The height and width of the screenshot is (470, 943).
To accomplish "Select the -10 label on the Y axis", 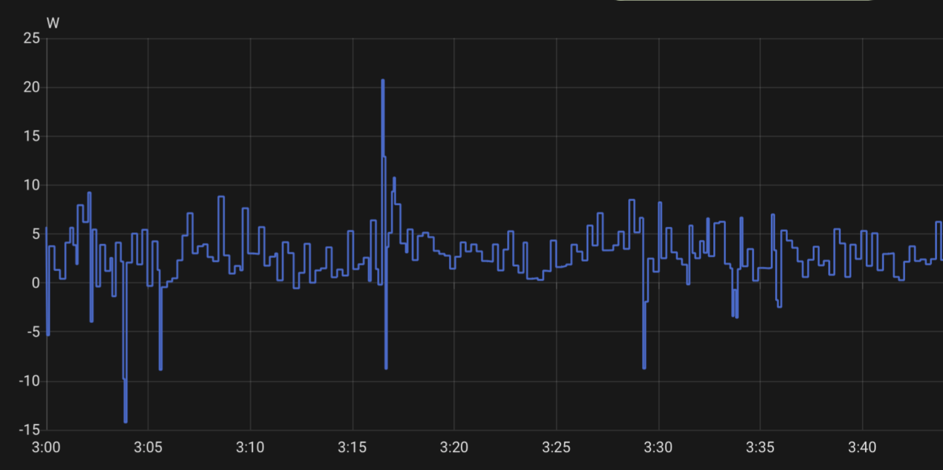I will coord(30,381).
